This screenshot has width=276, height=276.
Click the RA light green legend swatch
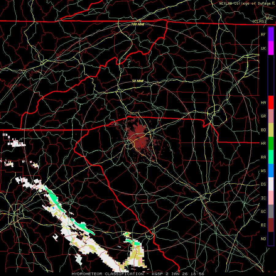point(271,157)
